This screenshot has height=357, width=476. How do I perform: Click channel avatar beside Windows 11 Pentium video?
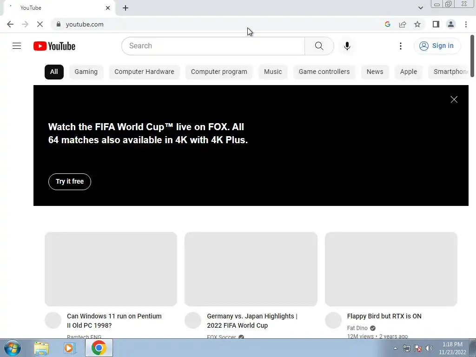coord(53,320)
